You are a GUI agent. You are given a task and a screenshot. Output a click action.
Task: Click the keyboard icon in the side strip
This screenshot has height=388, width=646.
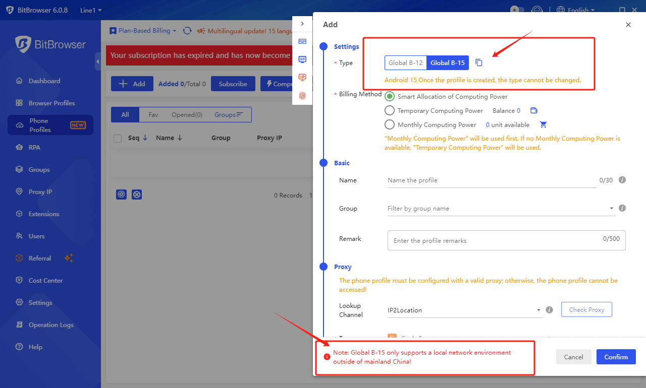302,41
